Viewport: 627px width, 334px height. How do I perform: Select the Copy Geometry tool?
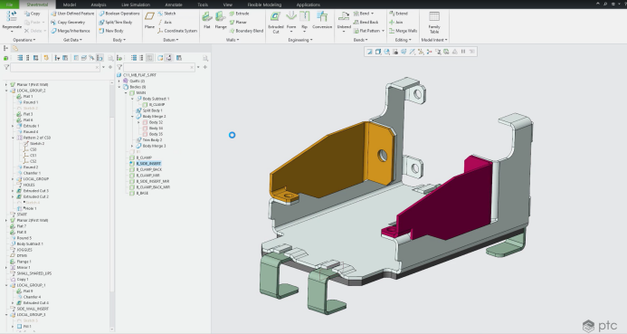click(x=68, y=23)
